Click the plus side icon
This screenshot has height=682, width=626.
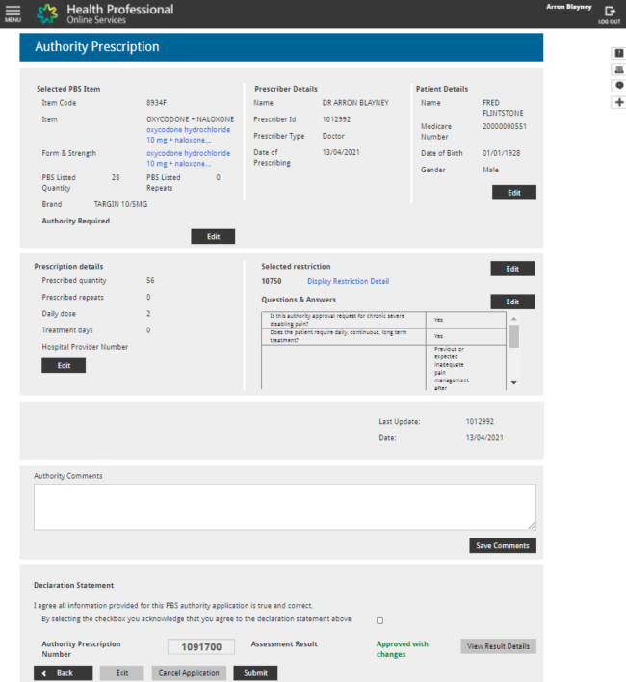[619, 102]
